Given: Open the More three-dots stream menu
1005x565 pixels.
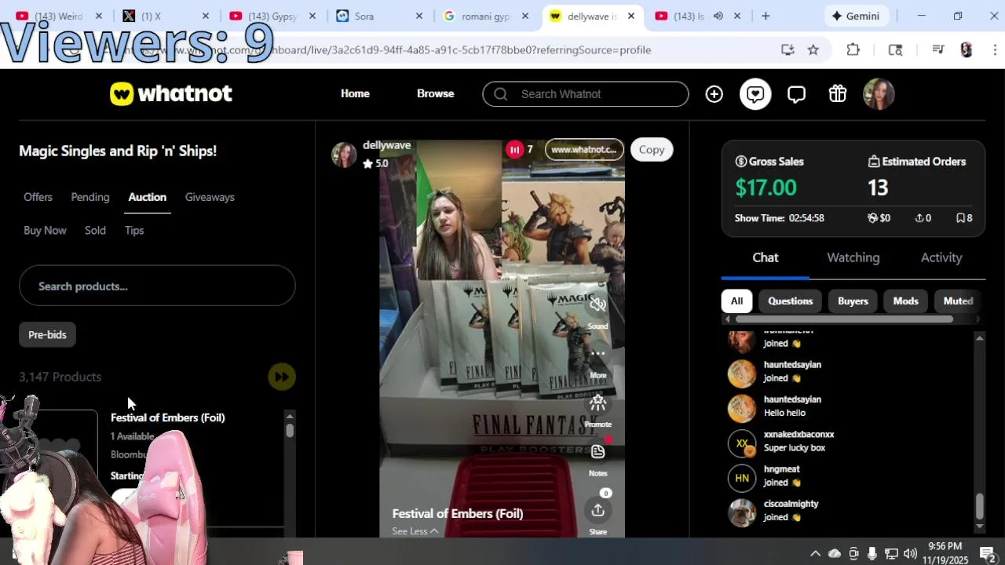Looking at the screenshot, I should 598,354.
